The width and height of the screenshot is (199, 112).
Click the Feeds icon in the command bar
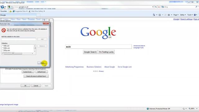coord(160,15)
